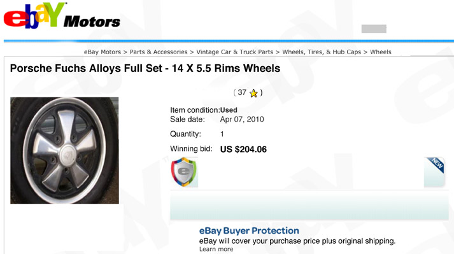The width and height of the screenshot is (454, 254).
Task: Go to eBay Motors breadcrumb link
Action: (x=103, y=52)
